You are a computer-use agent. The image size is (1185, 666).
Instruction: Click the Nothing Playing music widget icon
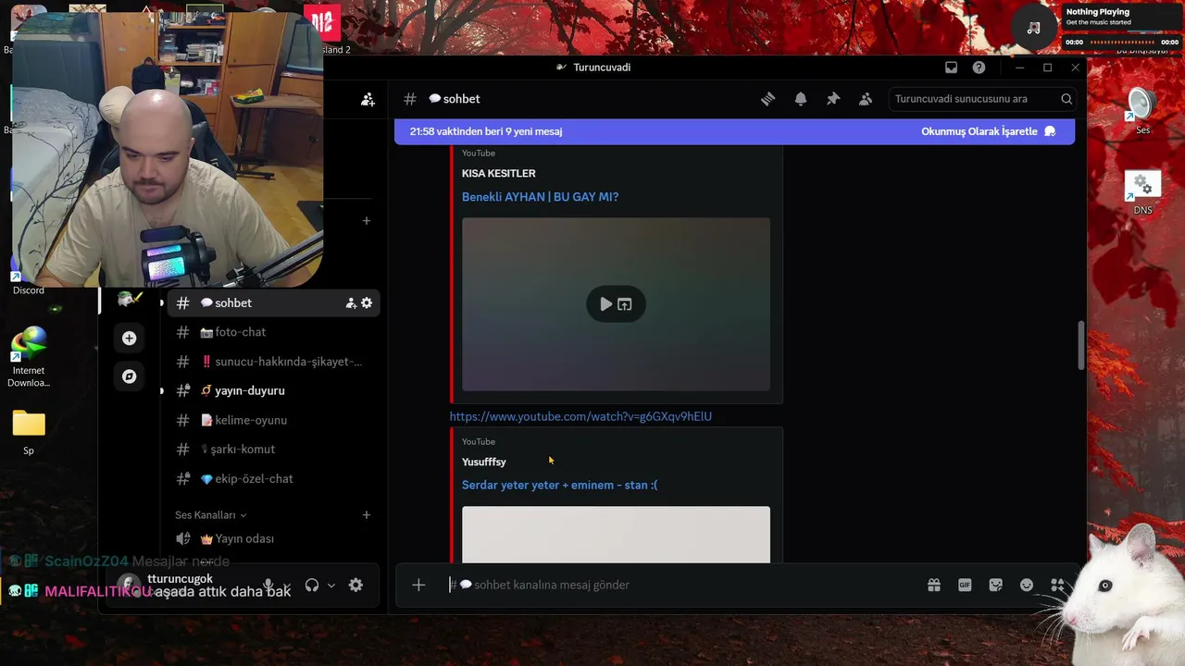pos(1033,28)
